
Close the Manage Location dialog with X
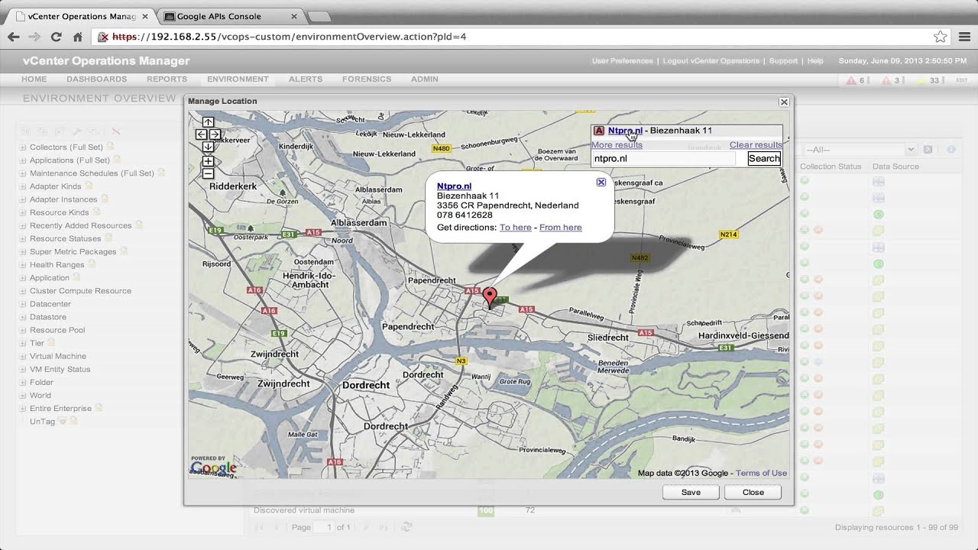[784, 102]
